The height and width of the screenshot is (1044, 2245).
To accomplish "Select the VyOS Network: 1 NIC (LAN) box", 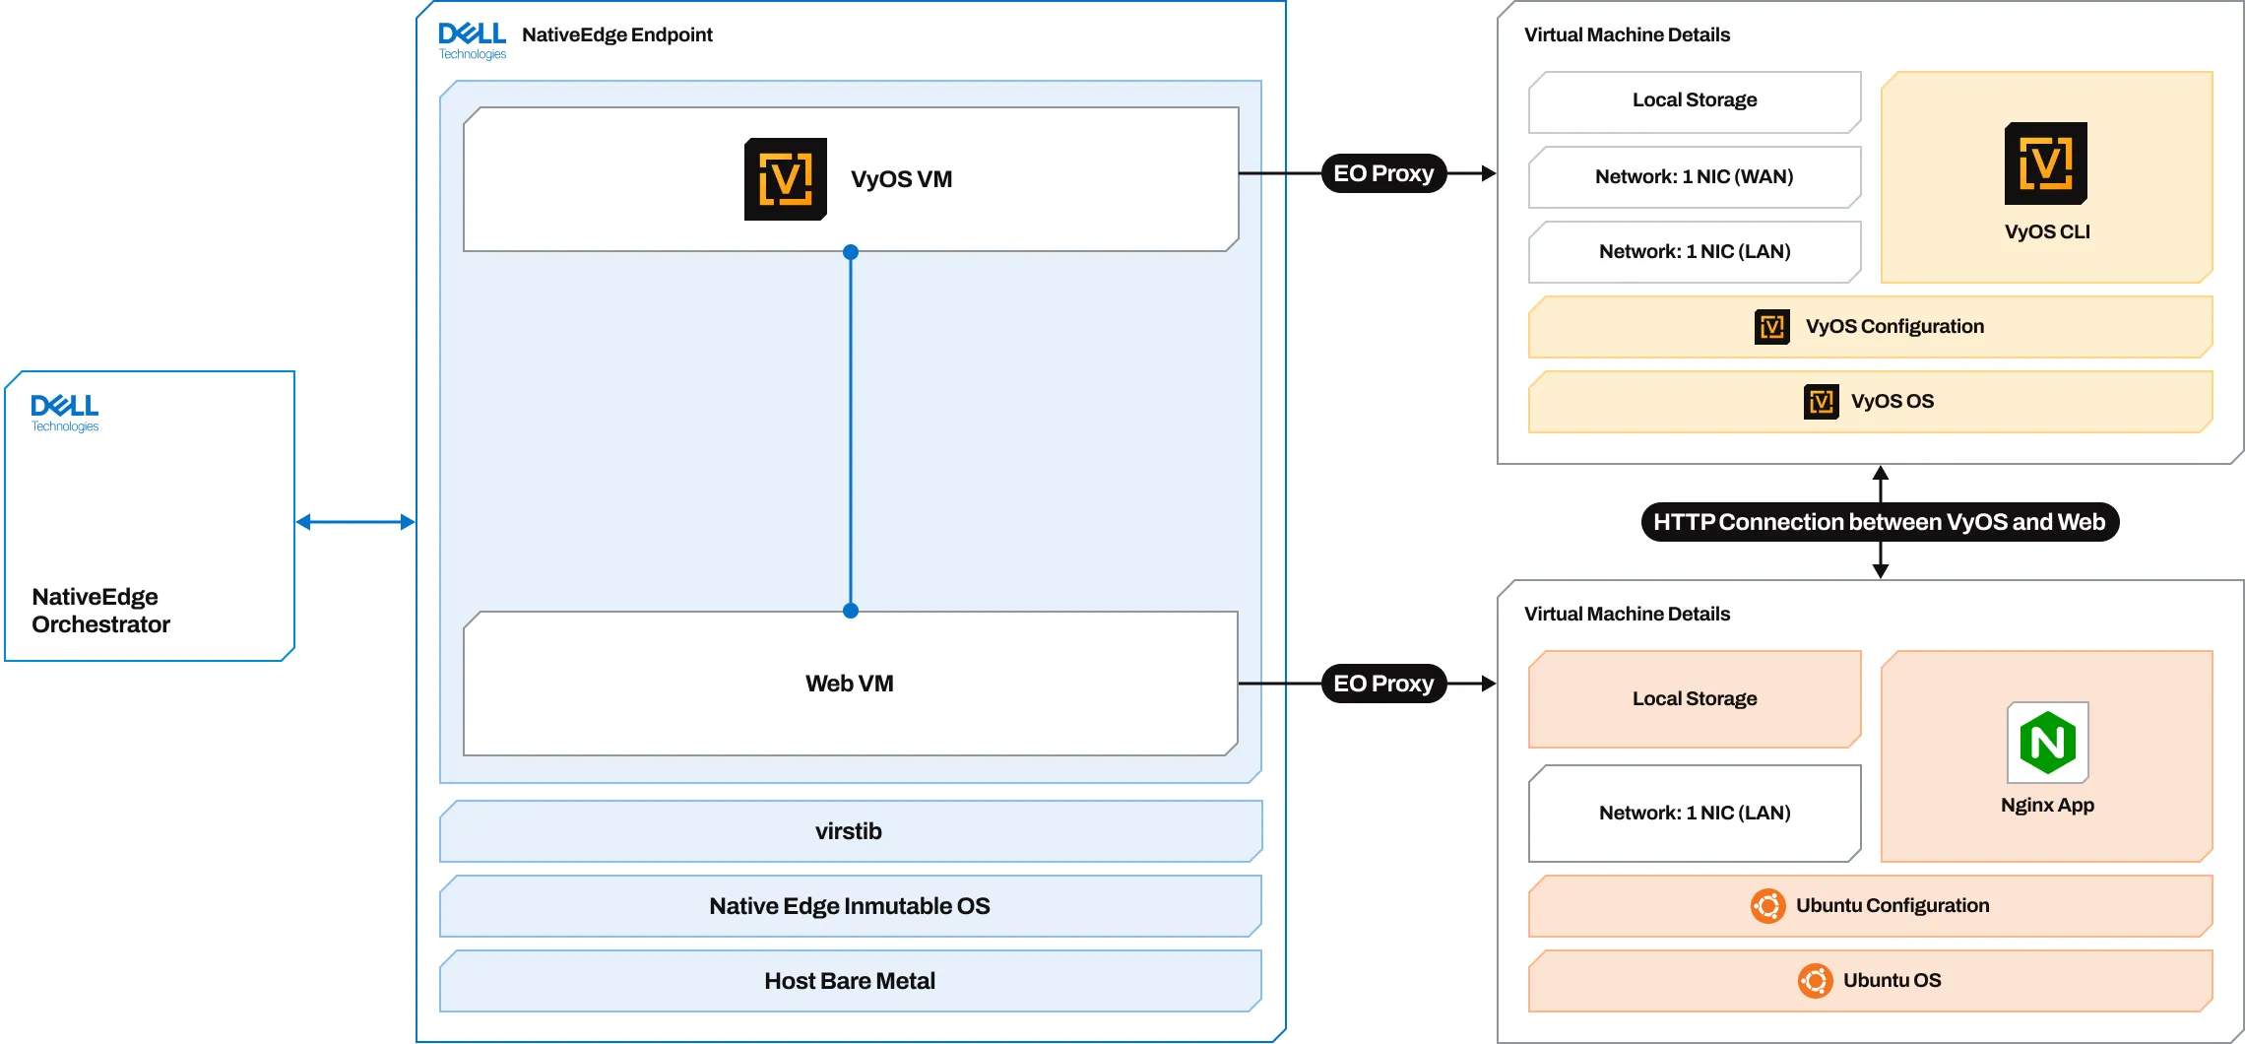I will pos(1695,252).
